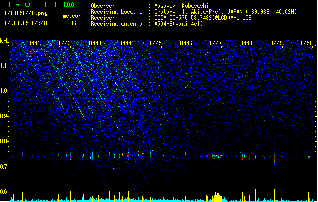The width and height of the screenshot is (318, 202).
Task: Click the 0.9 kHz axis label
Action: [5, 117]
